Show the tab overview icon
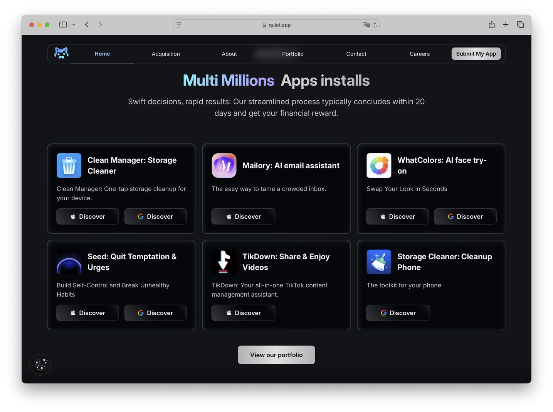The image size is (553, 412). [520, 25]
